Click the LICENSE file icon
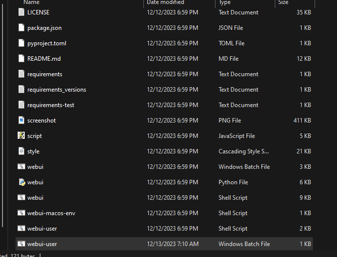This screenshot has width=337, height=257. tap(21, 12)
